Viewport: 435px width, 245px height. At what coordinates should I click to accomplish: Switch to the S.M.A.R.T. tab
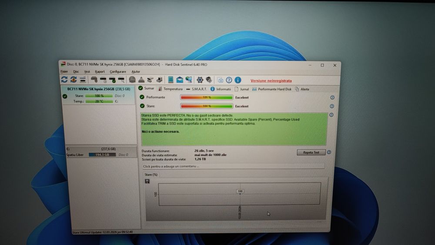pyautogui.click(x=197, y=89)
